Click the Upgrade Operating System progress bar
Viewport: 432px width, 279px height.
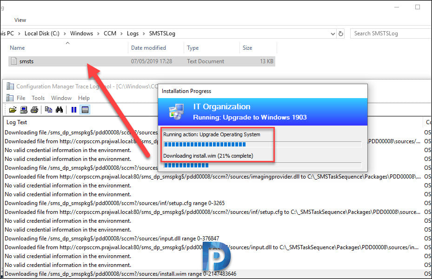click(262, 144)
